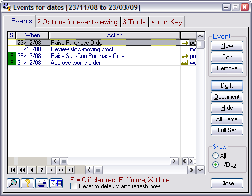Click the Full Set button
The height and width of the screenshot is (196, 252).
point(227,130)
